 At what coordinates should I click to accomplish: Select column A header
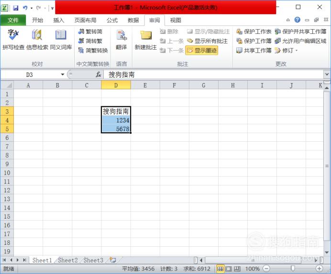(28, 85)
